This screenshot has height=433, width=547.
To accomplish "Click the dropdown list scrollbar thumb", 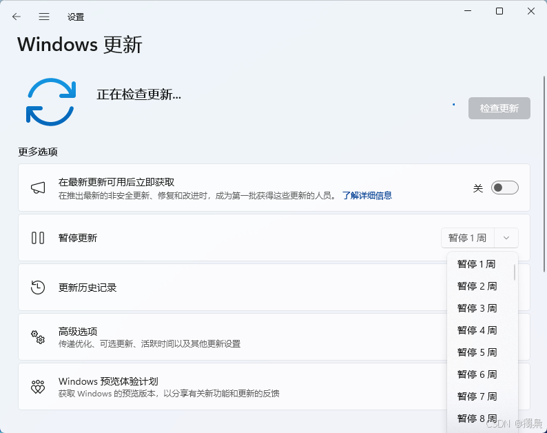I will [x=515, y=272].
